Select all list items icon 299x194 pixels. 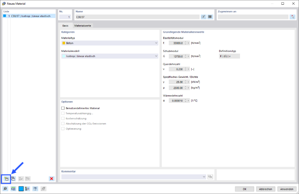tap(20, 179)
